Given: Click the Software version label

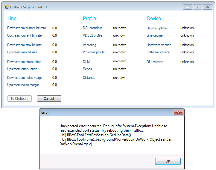Looking at the screenshot, I should pyautogui.click(x=158, y=52).
